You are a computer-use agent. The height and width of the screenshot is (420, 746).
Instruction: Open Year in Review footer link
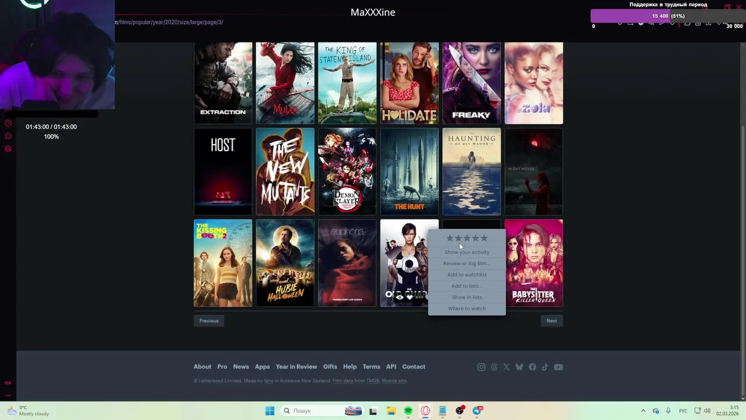[x=296, y=367]
